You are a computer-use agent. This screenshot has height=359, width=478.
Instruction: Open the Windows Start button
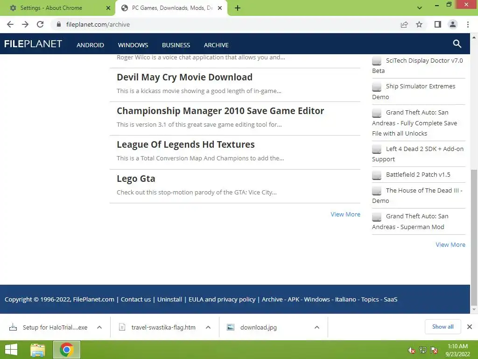tap(11, 350)
